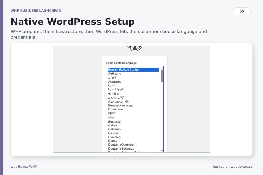The image size is (263, 175).
Task: Pick Български language option
Action: pos(116,109)
